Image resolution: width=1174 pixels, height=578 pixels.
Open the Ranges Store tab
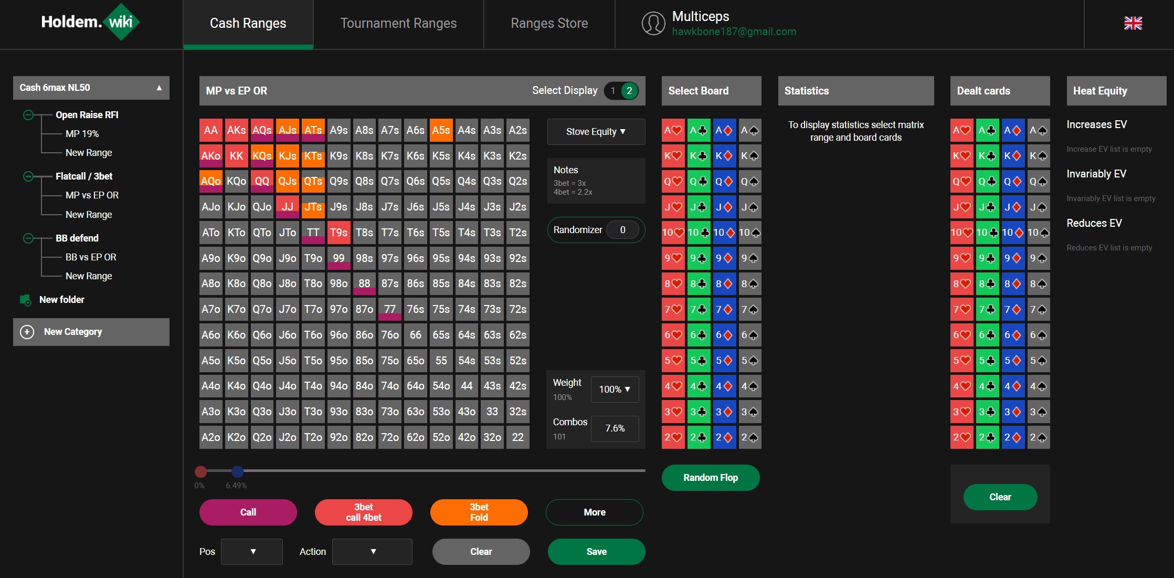(549, 24)
